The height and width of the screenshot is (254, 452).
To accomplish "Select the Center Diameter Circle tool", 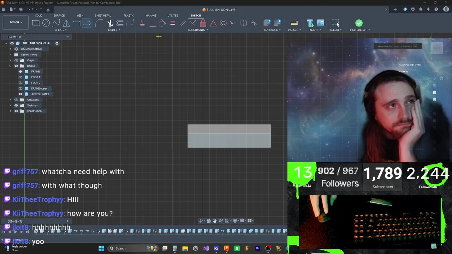I will click(46, 23).
